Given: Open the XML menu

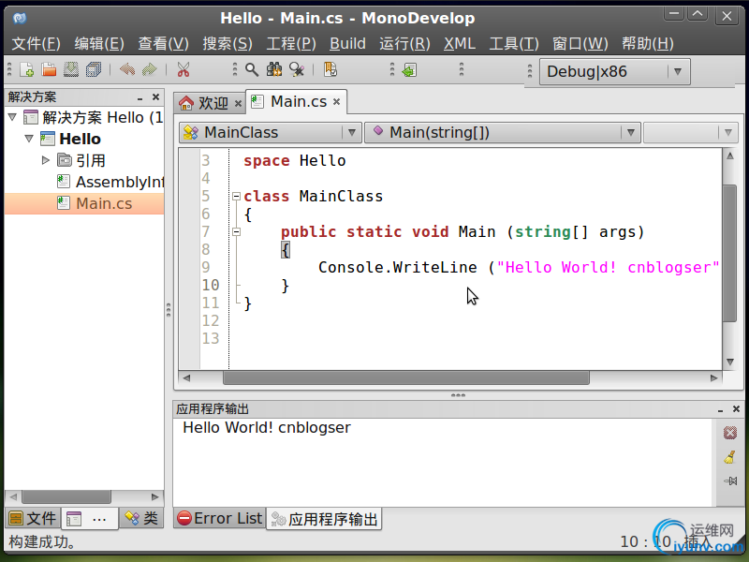Looking at the screenshot, I should 460,44.
